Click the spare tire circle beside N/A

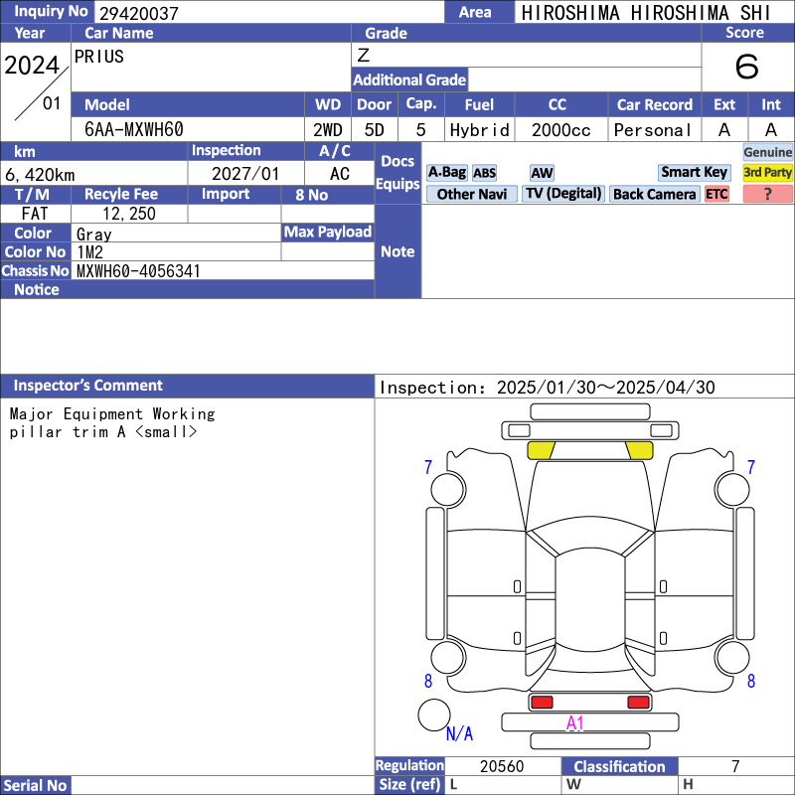(433, 715)
